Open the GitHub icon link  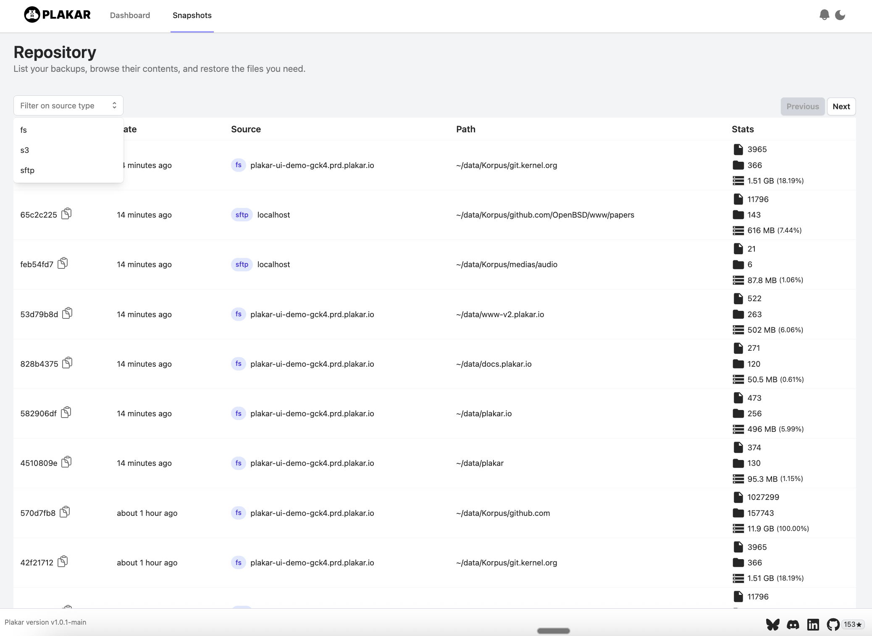[833, 625]
